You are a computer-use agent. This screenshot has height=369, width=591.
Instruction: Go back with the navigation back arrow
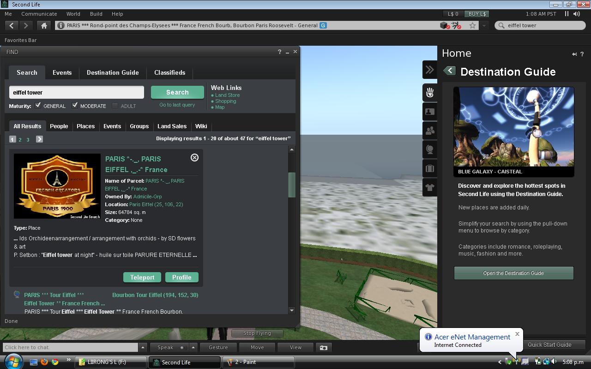(x=12, y=26)
